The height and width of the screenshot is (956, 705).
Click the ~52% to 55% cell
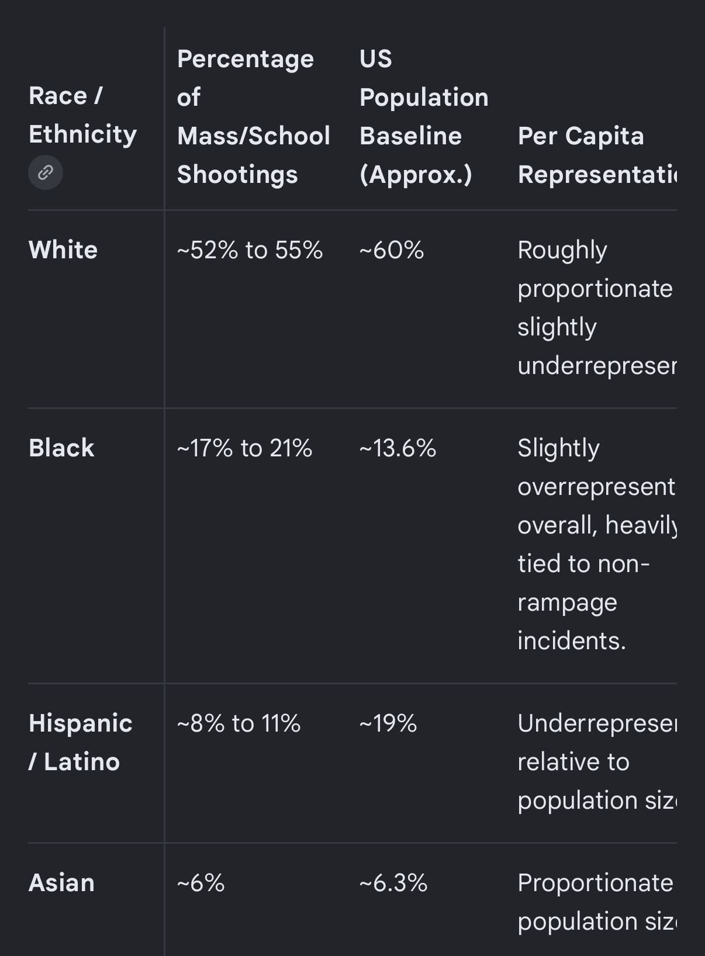click(250, 250)
